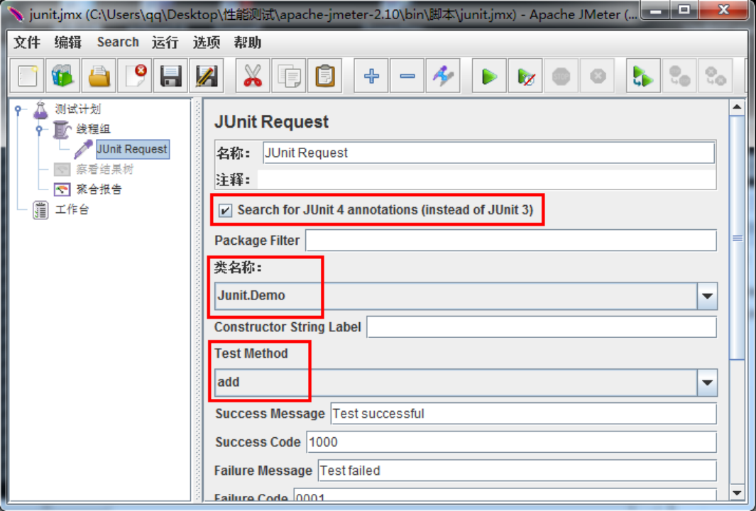Click the JUnit Request panel heading
The image size is (756, 511).
point(271,122)
